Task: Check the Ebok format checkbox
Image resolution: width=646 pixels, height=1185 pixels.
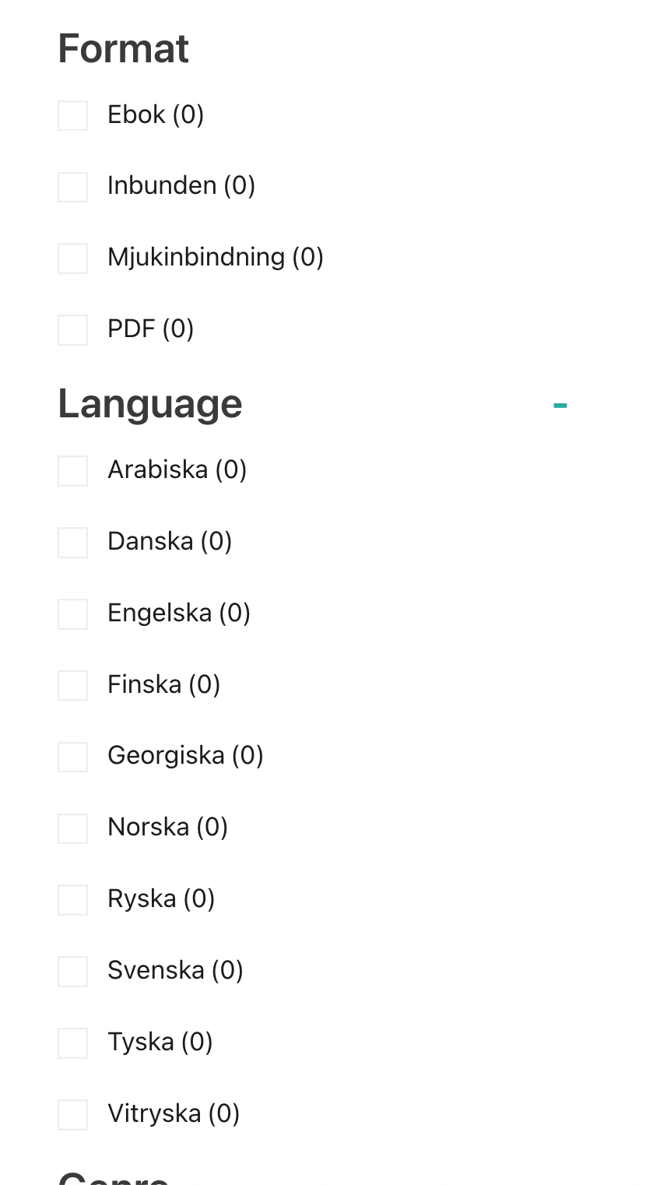Action: [x=72, y=115]
